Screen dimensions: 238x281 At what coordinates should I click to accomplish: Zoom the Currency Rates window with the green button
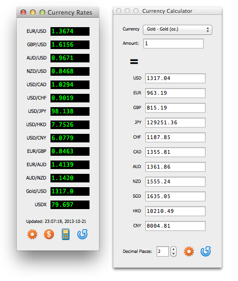(42, 12)
